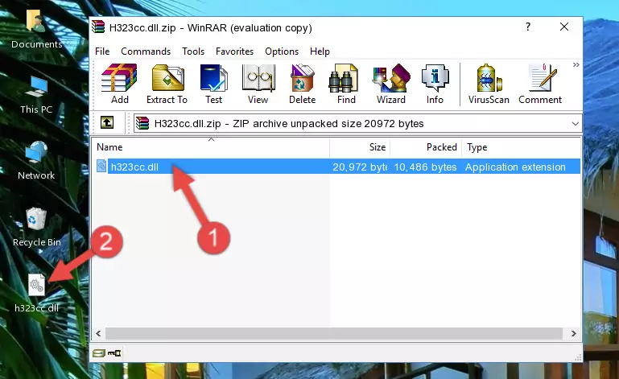This screenshot has height=379, width=619.
Task: Sort by Packed column header
Action: click(426, 147)
